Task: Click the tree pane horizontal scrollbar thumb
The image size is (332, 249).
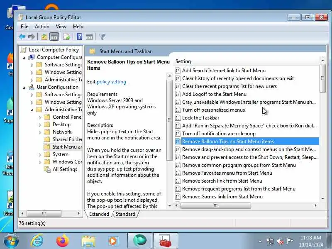Action: pos(44,213)
